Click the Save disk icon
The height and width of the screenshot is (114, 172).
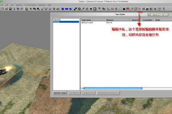[x=10, y=9]
